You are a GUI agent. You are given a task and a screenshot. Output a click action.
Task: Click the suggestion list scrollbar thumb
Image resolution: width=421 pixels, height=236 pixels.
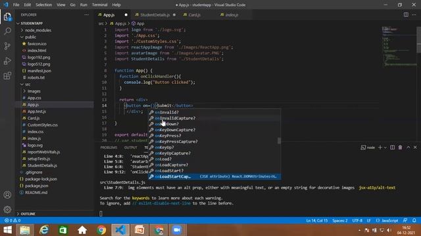(279, 141)
